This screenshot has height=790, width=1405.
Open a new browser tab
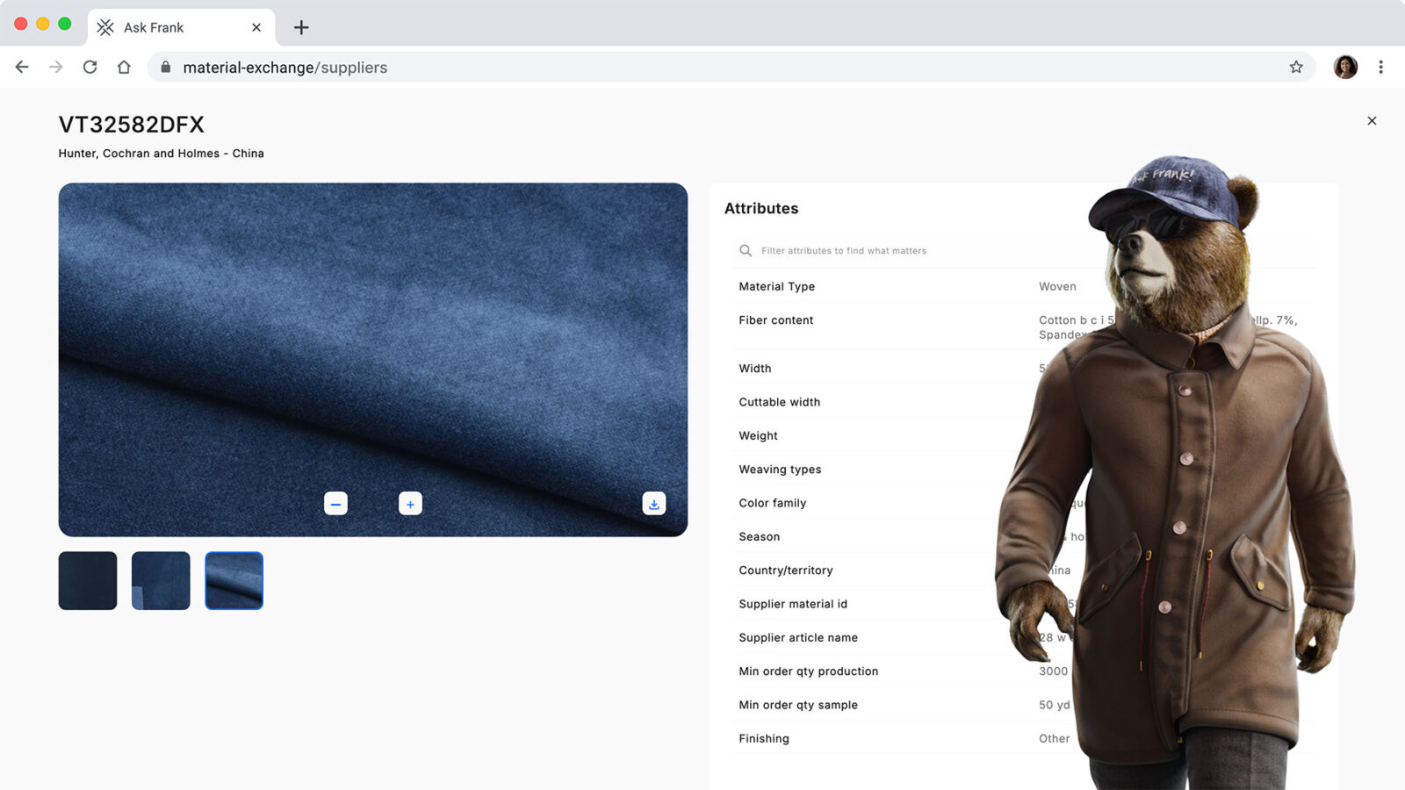[301, 28]
